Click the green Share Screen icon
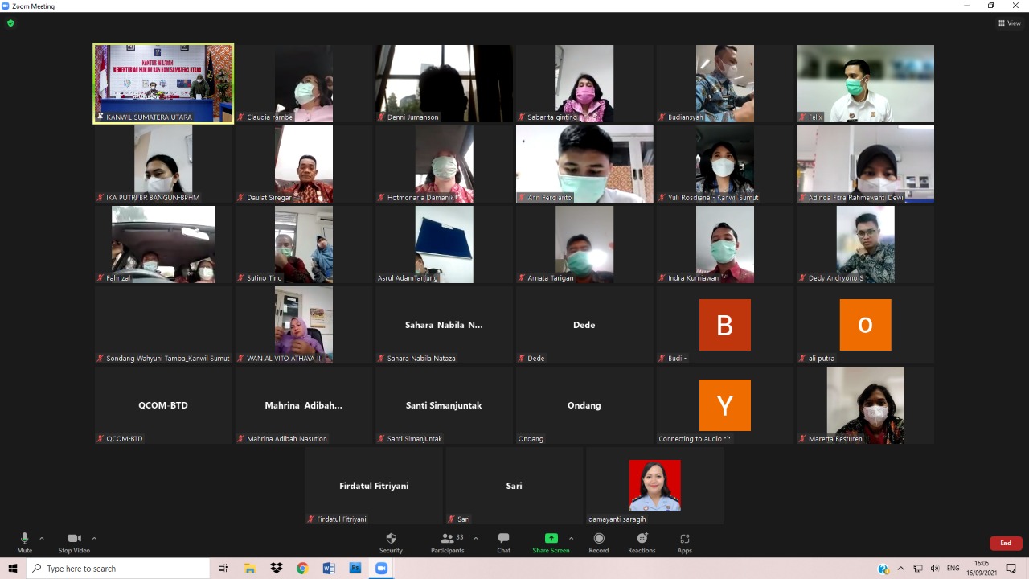The image size is (1029, 579). pyautogui.click(x=551, y=539)
